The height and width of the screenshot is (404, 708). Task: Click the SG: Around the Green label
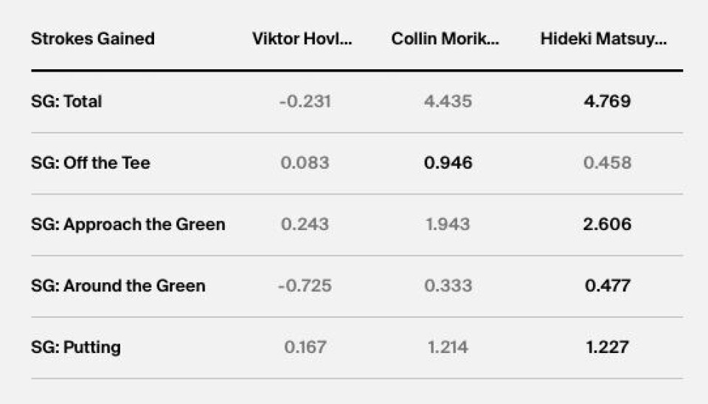pos(118,286)
